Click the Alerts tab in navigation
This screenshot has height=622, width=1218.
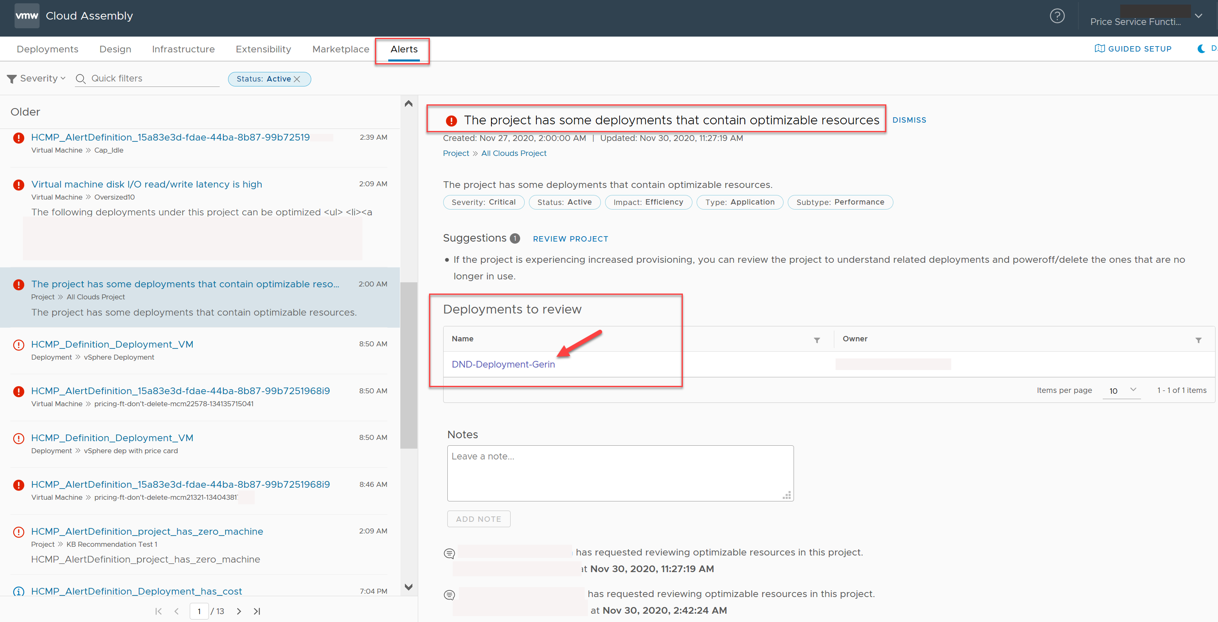pyautogui.click(x=402, y=48)
